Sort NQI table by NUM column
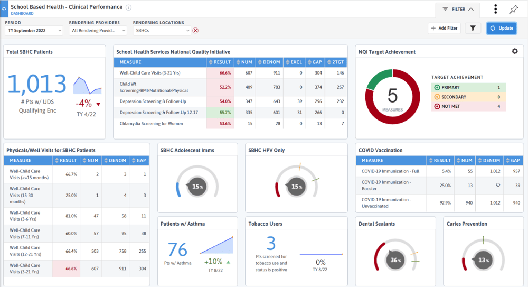This screenshot has height=287, width=528. [244, 62]
